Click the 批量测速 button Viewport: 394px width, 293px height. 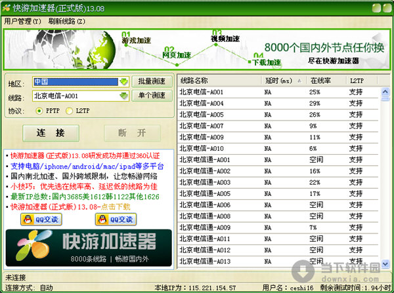click(x=152, y=81)
